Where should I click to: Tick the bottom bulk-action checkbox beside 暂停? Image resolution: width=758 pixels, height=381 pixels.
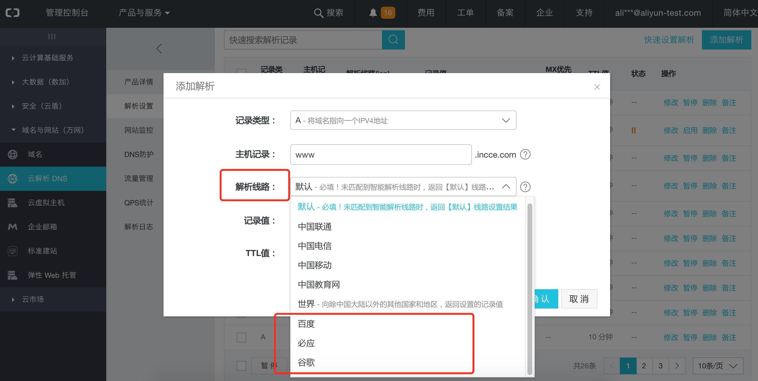click(241, 366)
